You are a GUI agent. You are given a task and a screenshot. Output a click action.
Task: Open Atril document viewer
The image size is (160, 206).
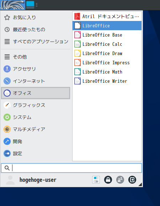107,16
